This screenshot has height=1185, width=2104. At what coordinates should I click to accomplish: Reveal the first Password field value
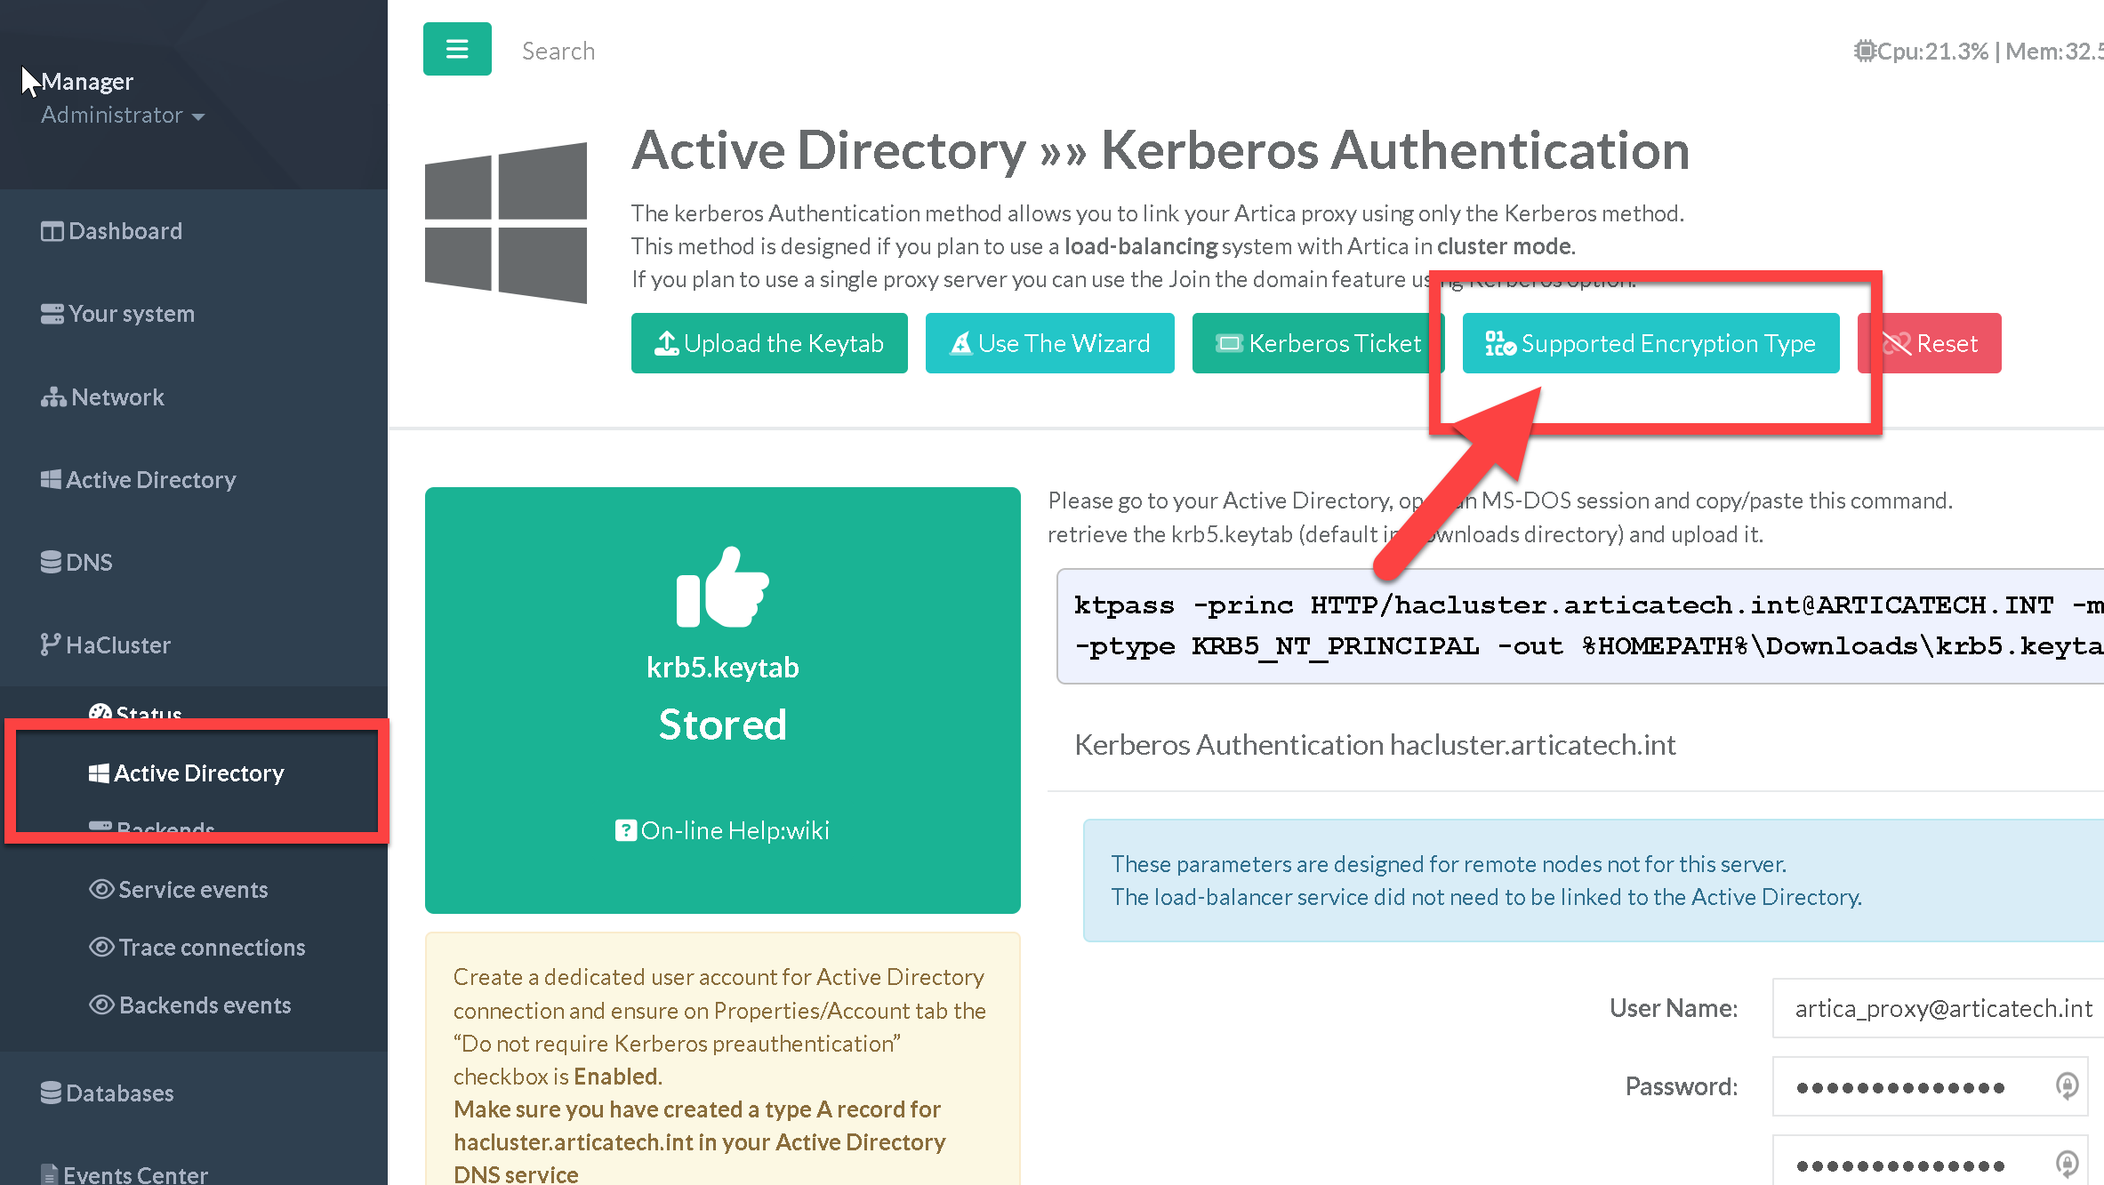point(2067,1085)
